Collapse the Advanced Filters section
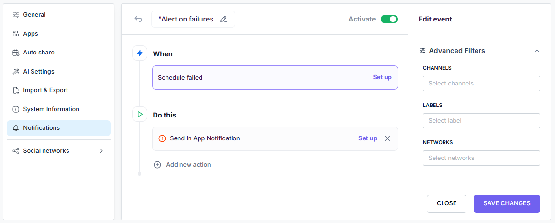Image resolution: width=555 pixels, height=223 pixels. tap(536, 51)
